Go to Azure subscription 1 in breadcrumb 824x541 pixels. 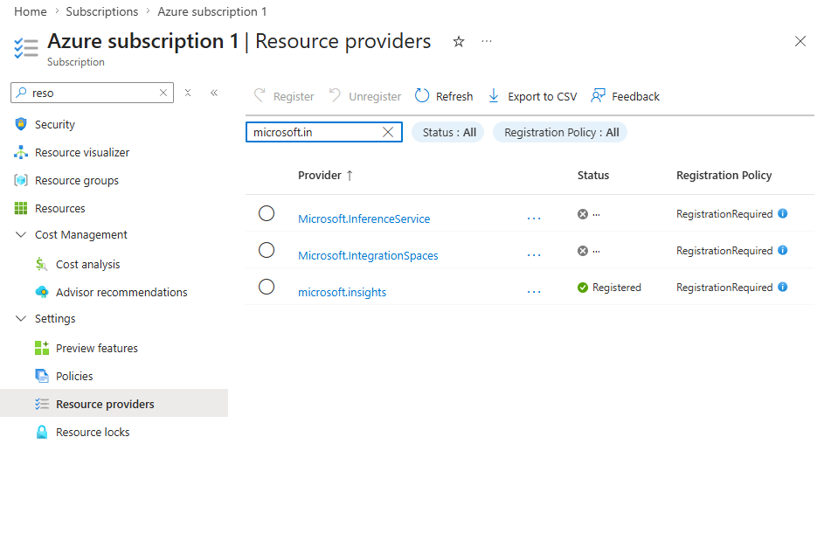(212, 11)
